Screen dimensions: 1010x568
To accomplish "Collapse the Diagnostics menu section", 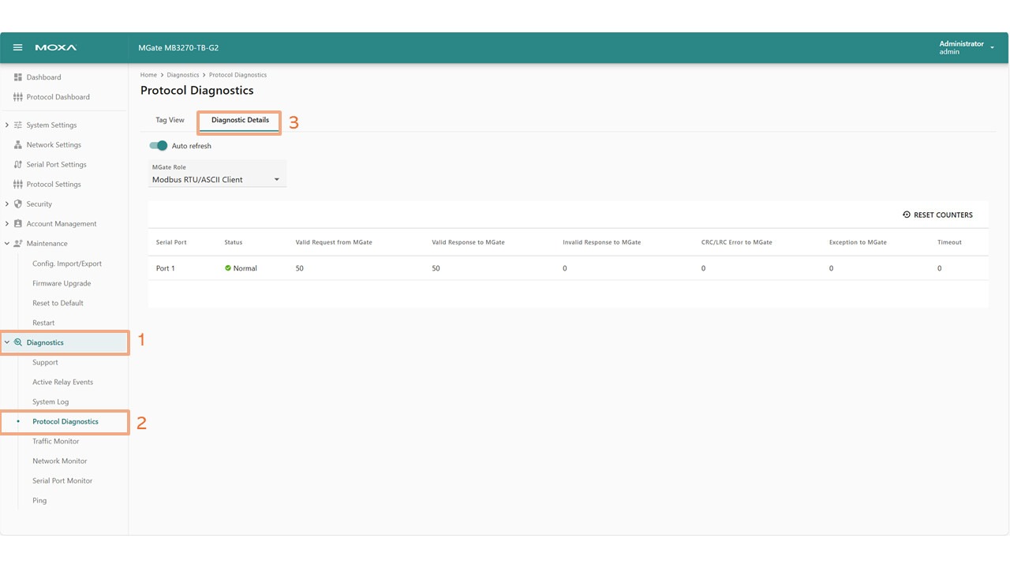I will pos(7,342).
